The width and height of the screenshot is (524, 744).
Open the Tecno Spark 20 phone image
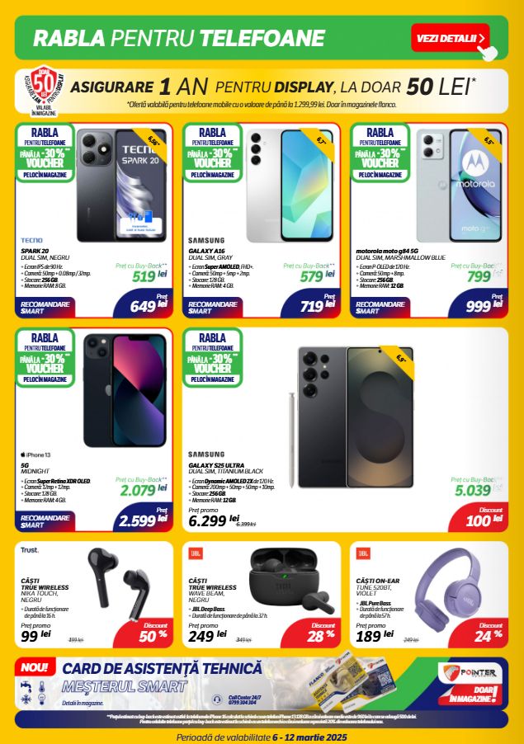121,185
